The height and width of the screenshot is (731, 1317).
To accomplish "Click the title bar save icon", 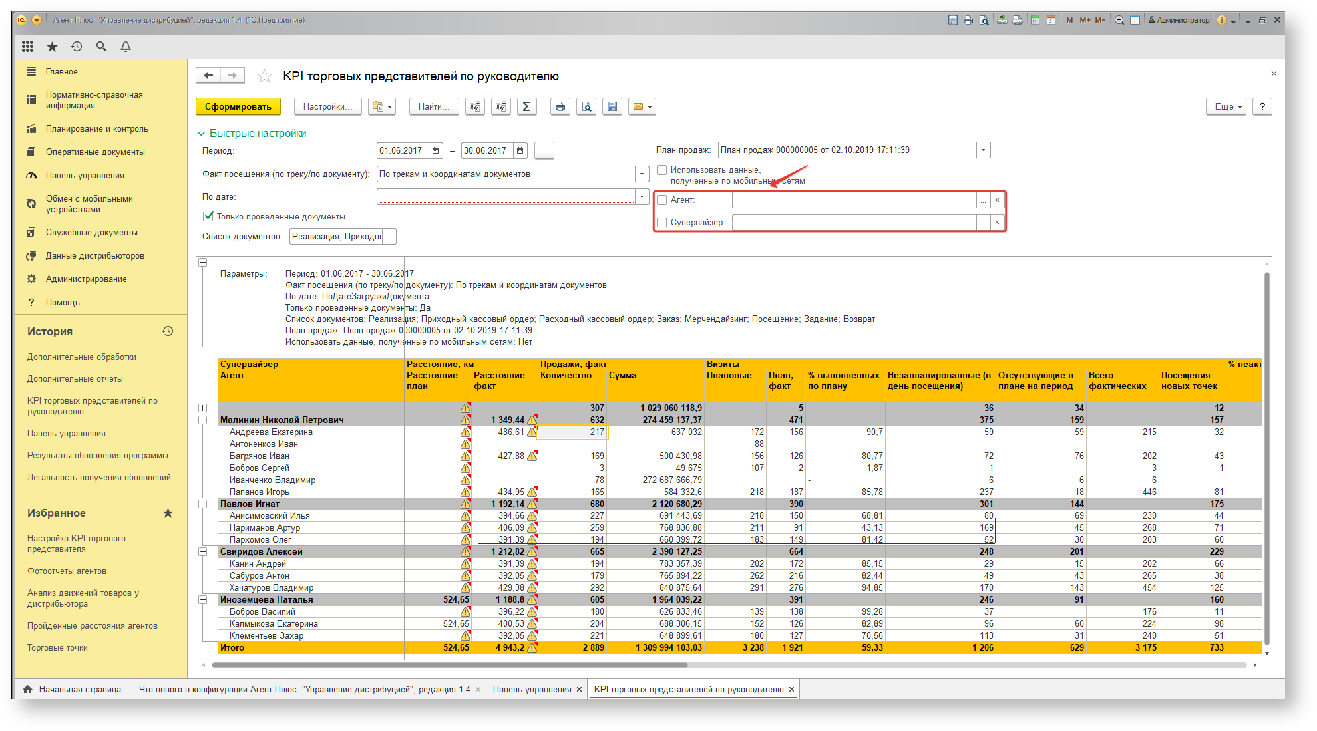I will tap(952, 20).
